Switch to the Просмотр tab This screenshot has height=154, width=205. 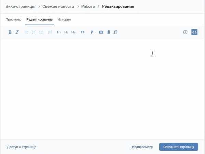pos(13,20)
